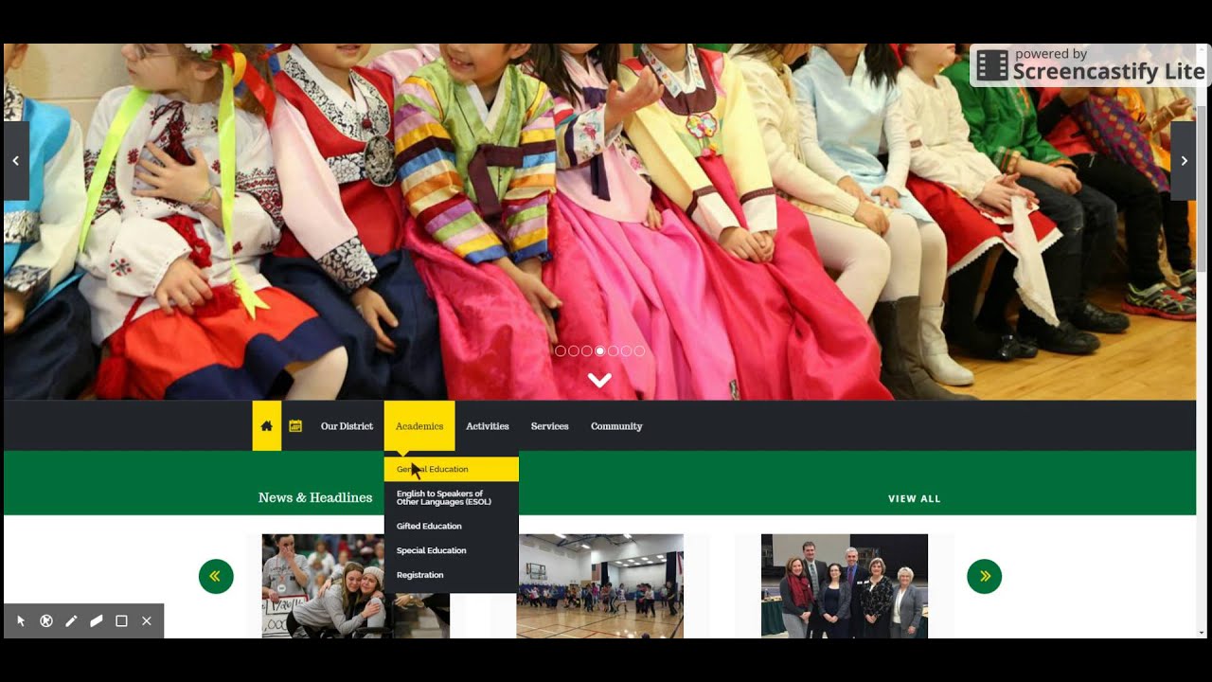The height and width of the screenshot is (682, 1212).
Task: Open the Services menu
Action: coord(550,426)
